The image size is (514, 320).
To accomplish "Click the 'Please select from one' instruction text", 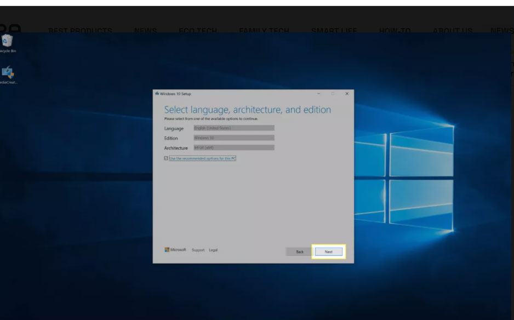I will [211, 119].
